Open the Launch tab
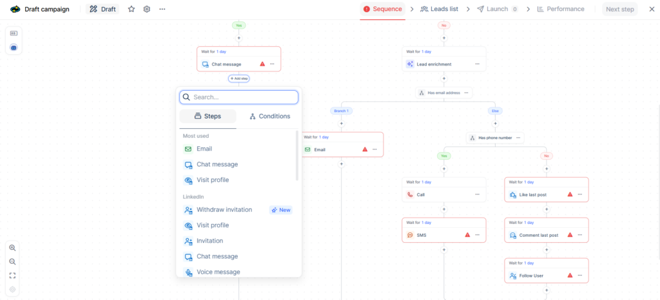This screenshot has height=300, width=660. click(497, 9)
